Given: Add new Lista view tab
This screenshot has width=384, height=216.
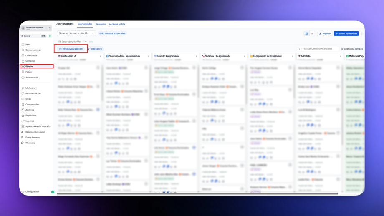Looking at the screenshot, I should (x=88, y=42).
